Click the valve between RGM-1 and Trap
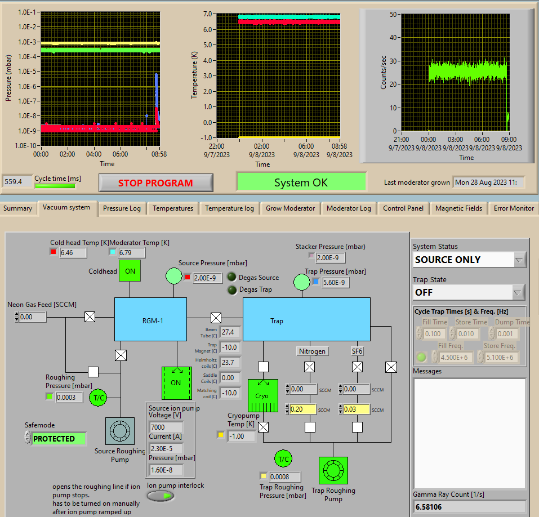539x517 pixels. click(215, 317)
